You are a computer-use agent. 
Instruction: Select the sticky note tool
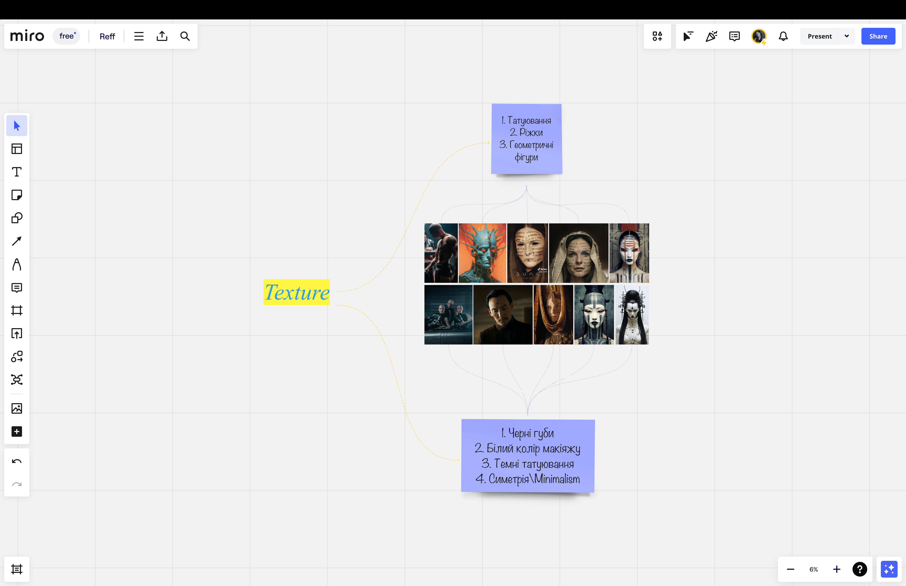(17, 195)
